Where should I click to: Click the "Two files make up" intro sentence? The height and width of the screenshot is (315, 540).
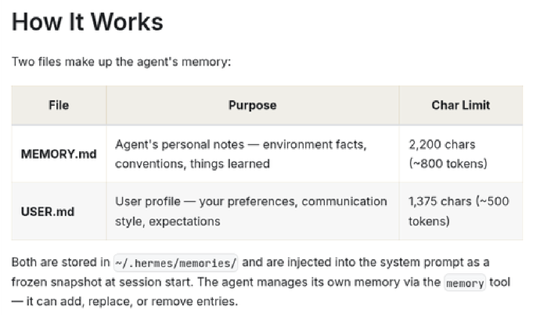[x=121, y=61]
